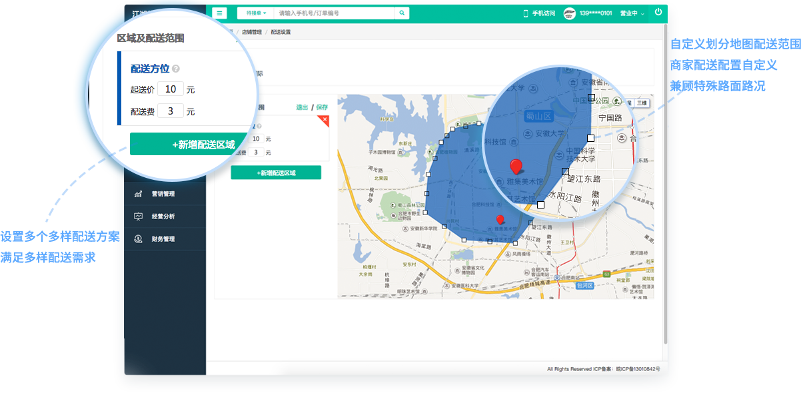Open 营销管理 in the sidebar
Image resolution: width=801 pixels, height=415 pixels.
point(163,194)
